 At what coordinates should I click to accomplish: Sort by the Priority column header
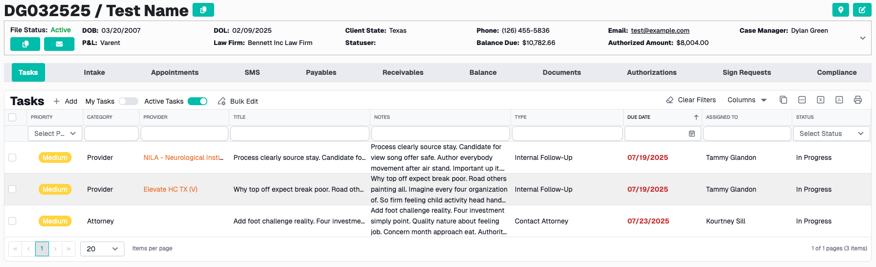(42, 117)
